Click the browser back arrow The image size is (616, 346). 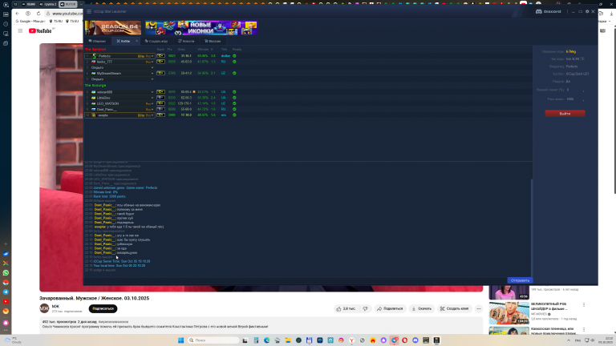click(18, 14)
